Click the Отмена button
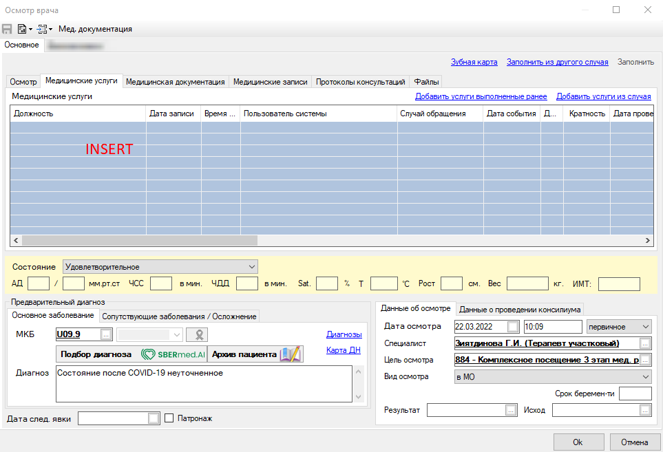Viewport: 663px width, 452px height. (x=635, y=442)
